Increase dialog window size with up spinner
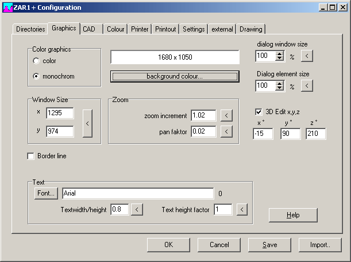The height and width of the screenshot is (262, 351). tap(280, 53)
